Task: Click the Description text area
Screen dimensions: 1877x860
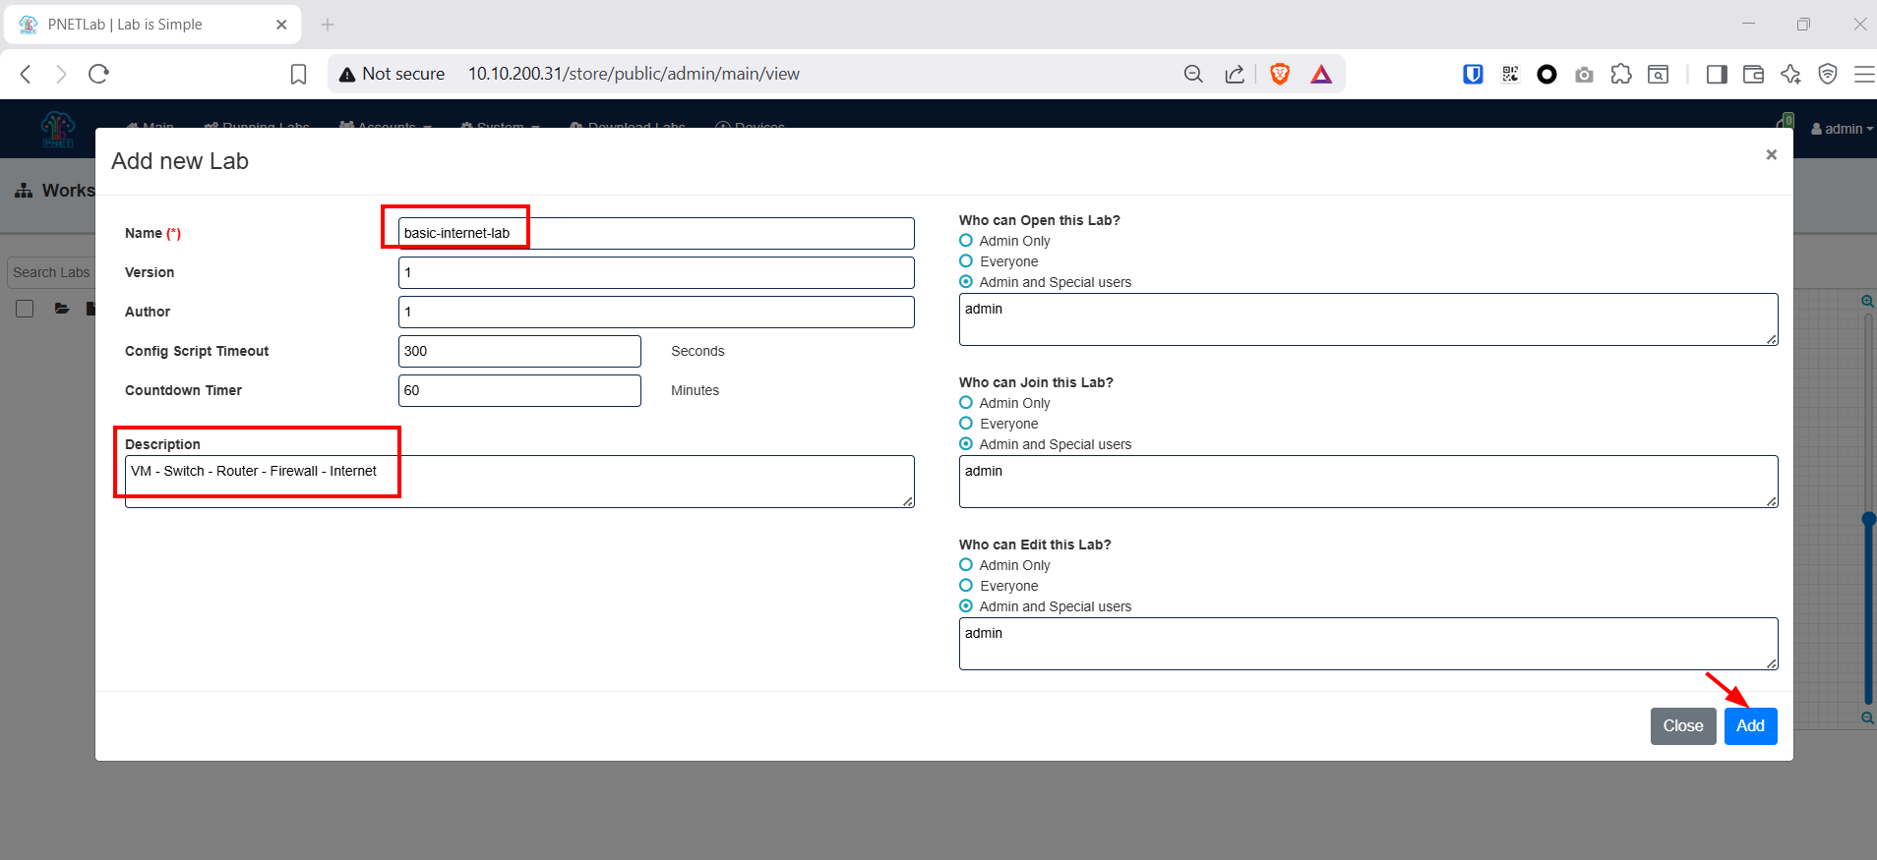Action: click(x=519, y=482)
